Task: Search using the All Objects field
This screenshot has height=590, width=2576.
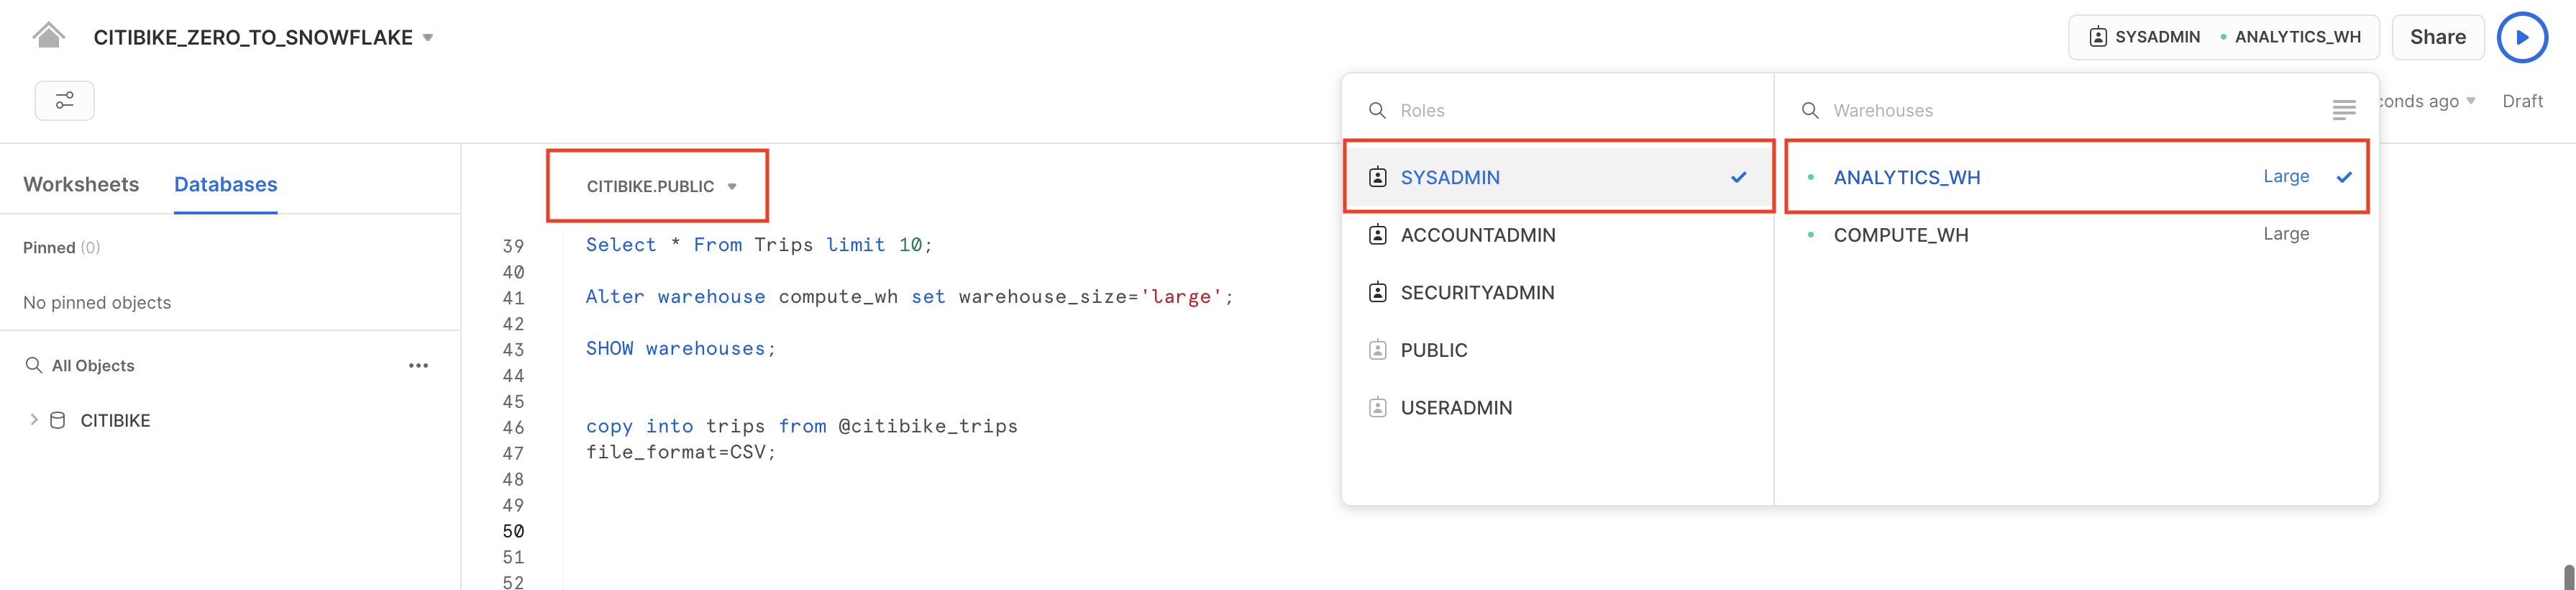Action: 93,365
